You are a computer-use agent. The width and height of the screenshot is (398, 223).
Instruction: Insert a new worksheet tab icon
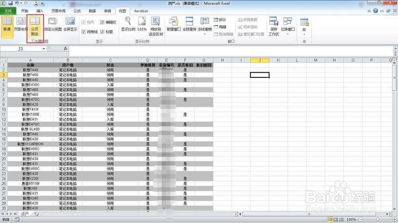[36, 214]
